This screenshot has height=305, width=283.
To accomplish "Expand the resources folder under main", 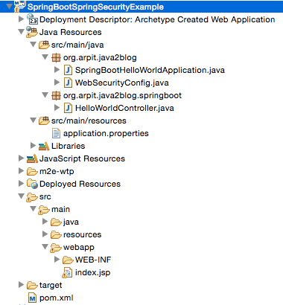I will click(45, 234).
